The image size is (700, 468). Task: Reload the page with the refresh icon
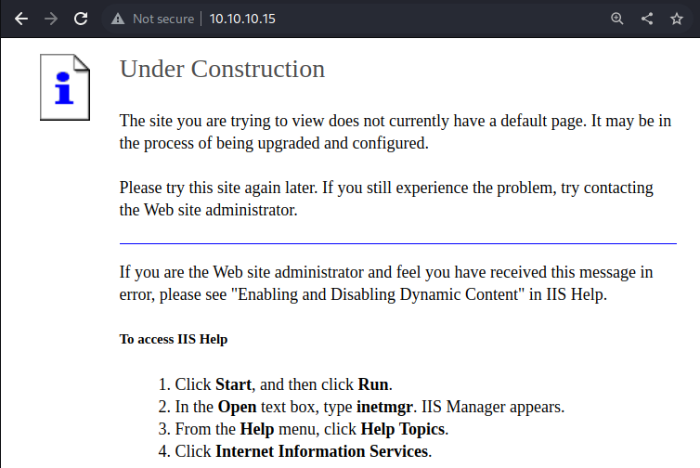(81, 19)
